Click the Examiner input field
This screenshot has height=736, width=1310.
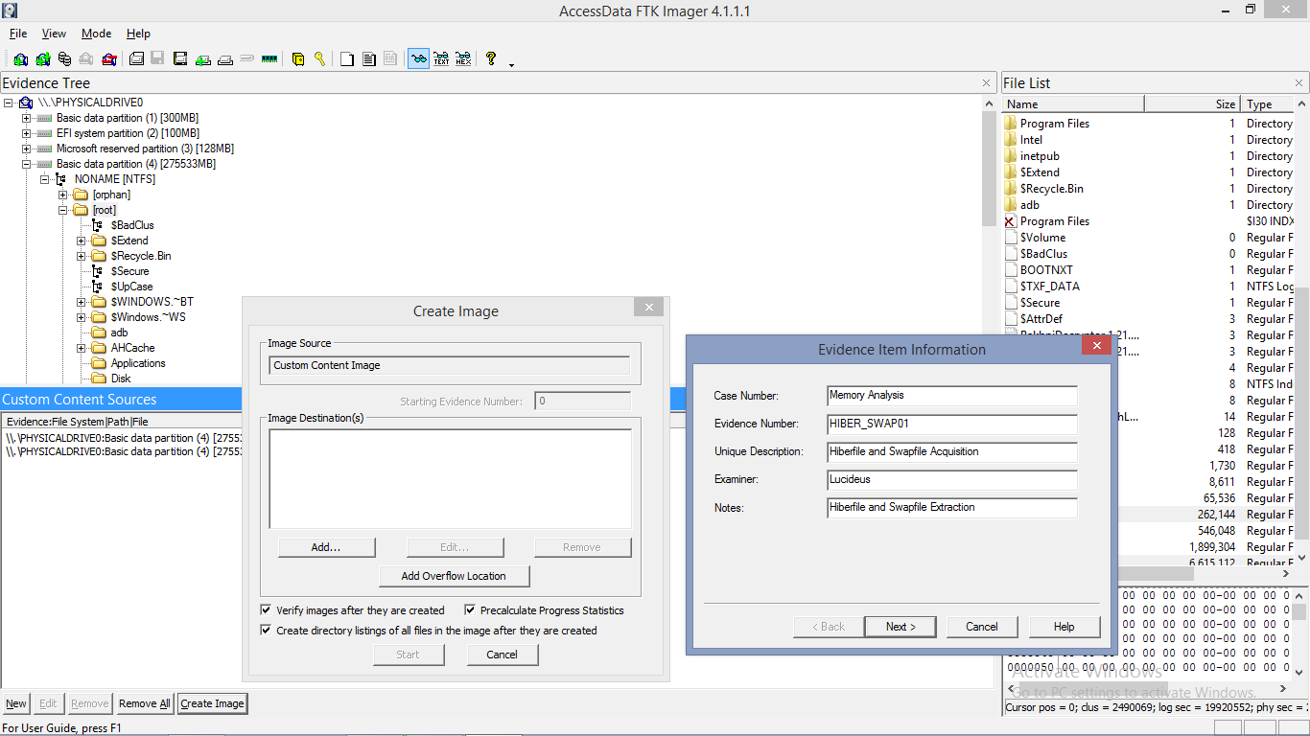click(x=952, y=479)
